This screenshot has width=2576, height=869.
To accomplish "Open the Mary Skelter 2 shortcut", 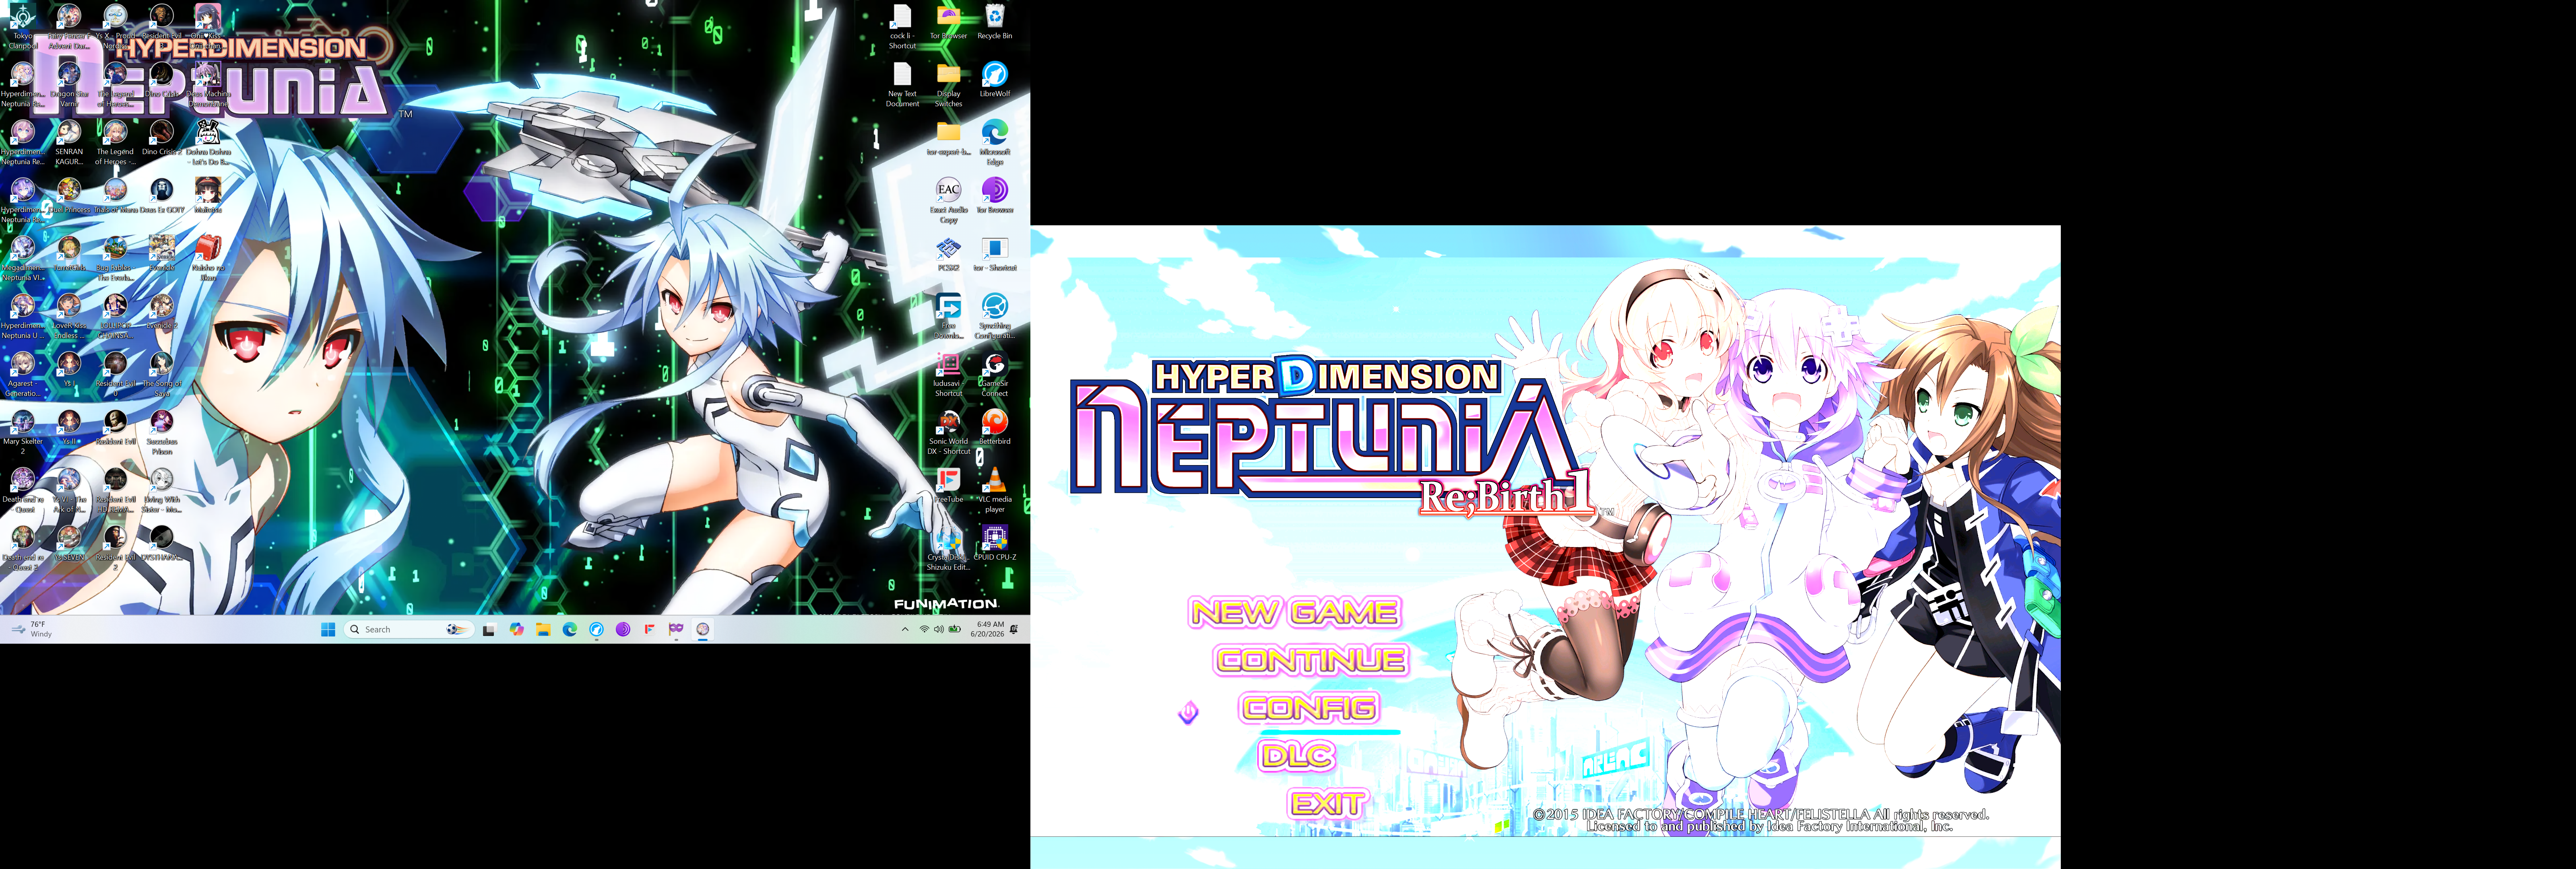I will pos(23,432).
